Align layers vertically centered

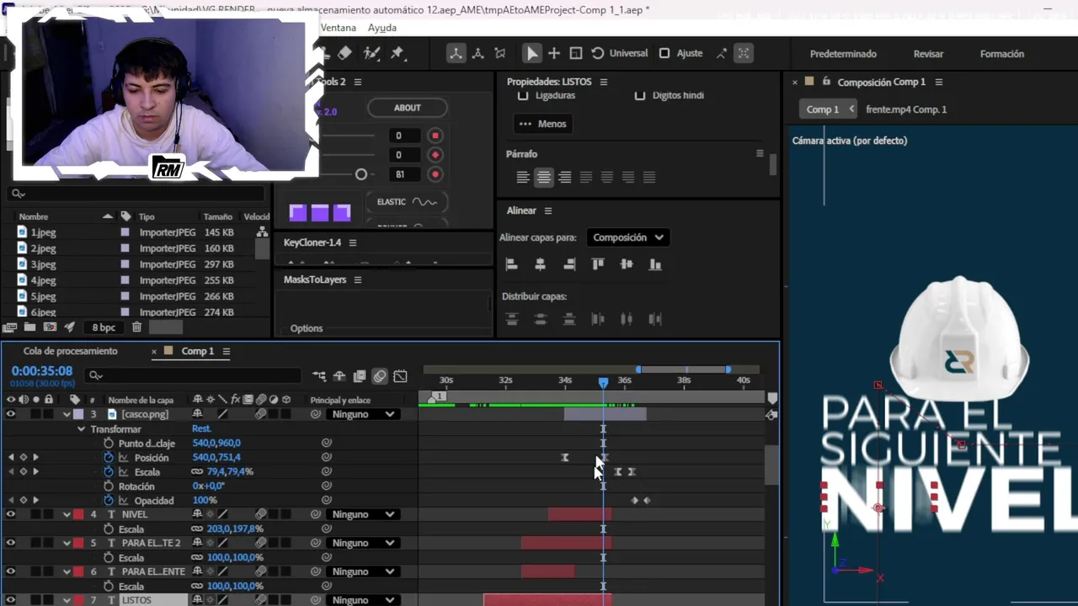pyautogui.click(x=627, y=264)
